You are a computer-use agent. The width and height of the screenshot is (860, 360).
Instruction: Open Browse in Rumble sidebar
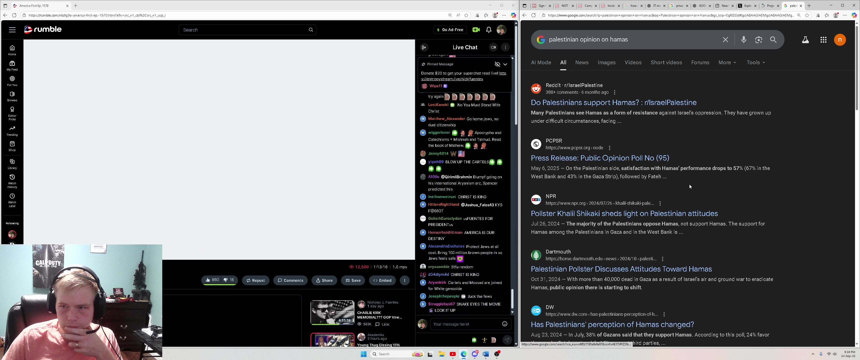(12, 96)
